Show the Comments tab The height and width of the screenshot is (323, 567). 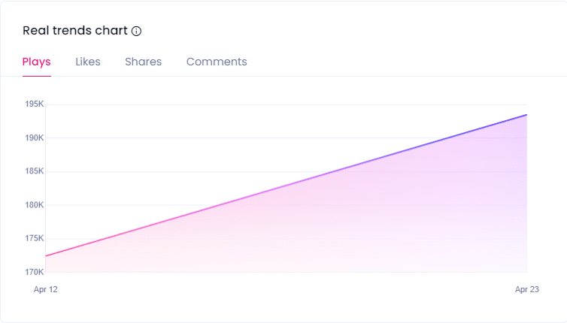(x=217, y=62)
